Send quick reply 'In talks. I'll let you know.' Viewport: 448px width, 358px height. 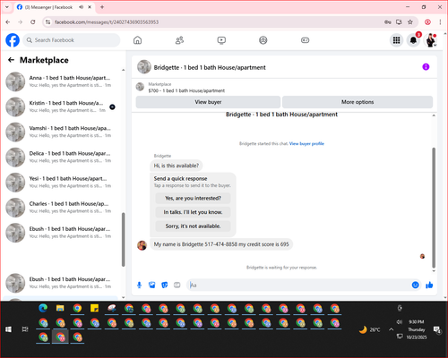193,212
